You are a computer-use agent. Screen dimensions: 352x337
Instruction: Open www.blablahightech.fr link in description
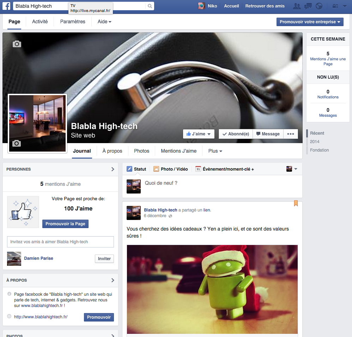(42, 306)
